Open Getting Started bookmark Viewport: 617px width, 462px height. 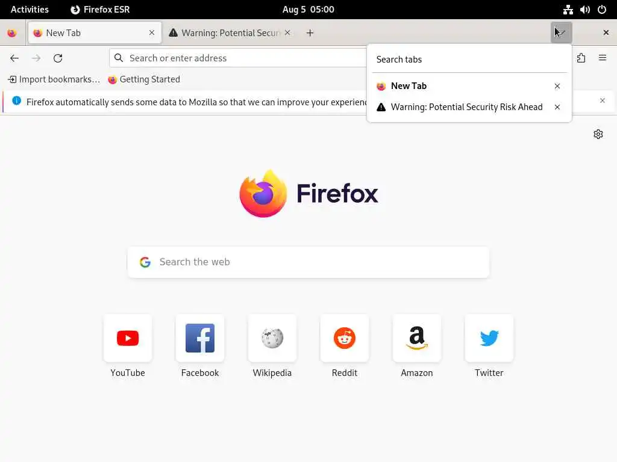(x=144, y=79)
